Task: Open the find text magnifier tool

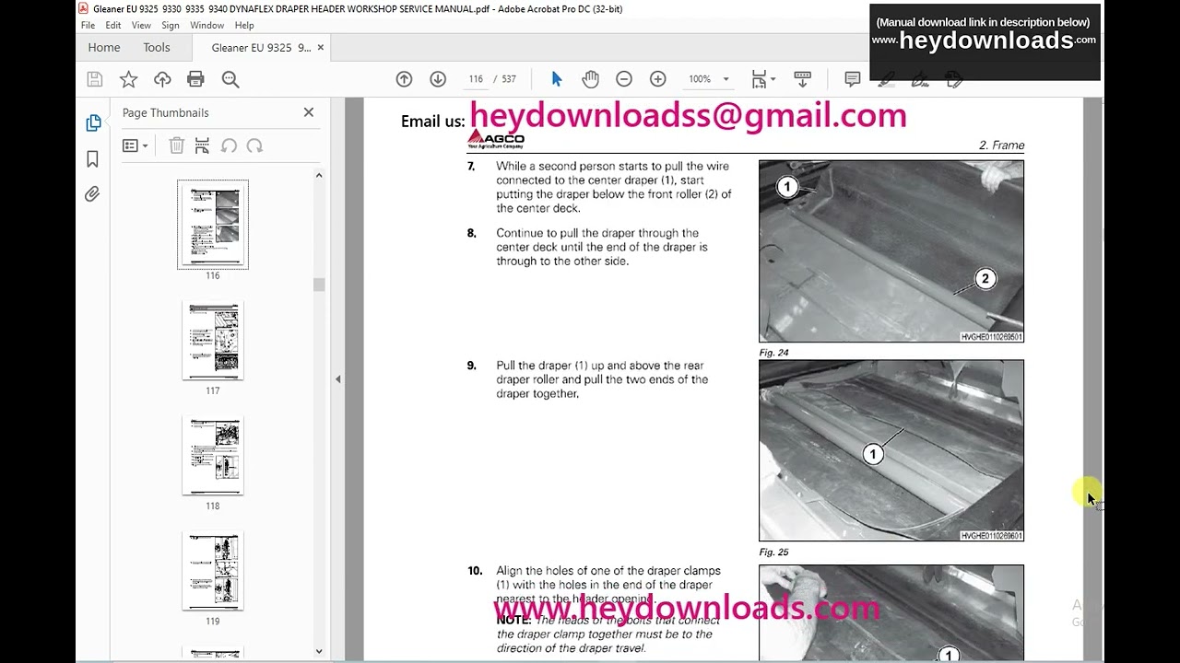Action: pos(230,79)
